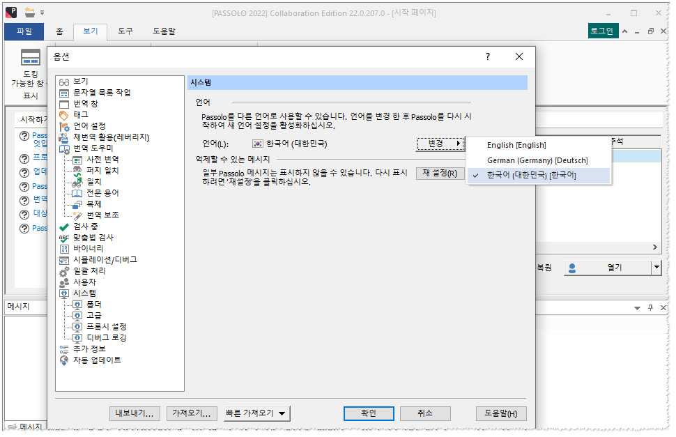Click the 전문 용어 open book icon

[77, 194]
